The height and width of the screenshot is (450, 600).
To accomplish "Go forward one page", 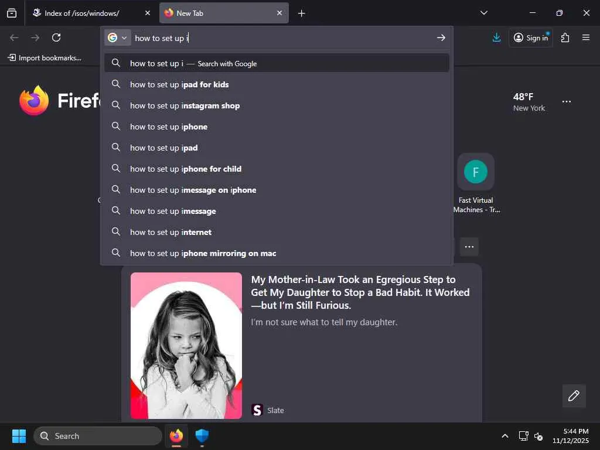I will 35,37.
